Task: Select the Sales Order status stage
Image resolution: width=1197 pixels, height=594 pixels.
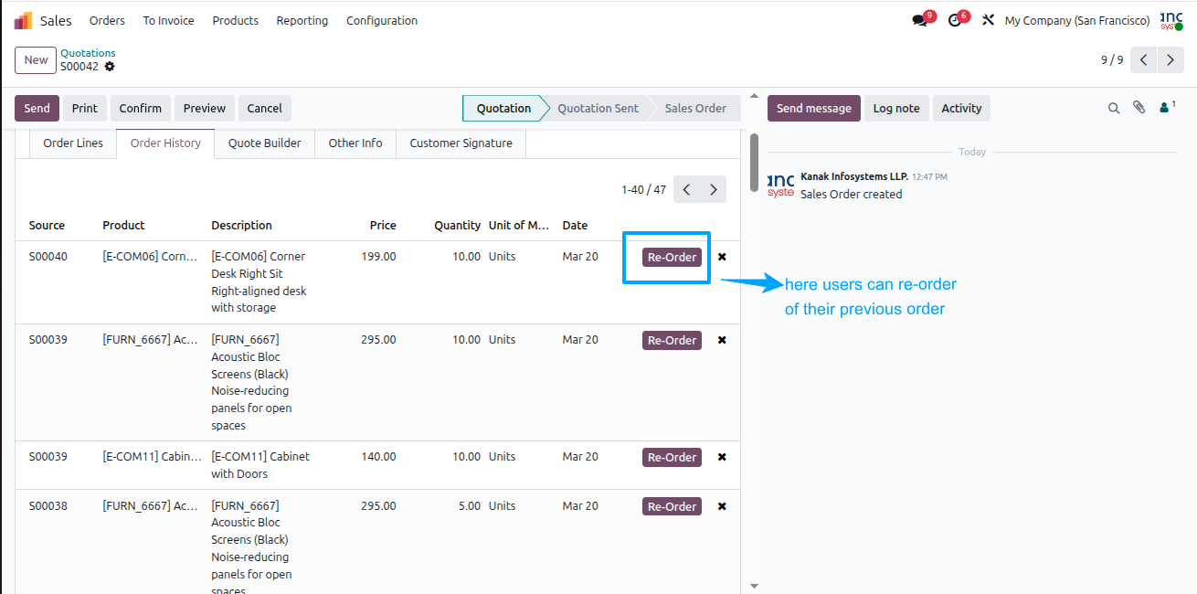Action: click(x=695, y=108)
